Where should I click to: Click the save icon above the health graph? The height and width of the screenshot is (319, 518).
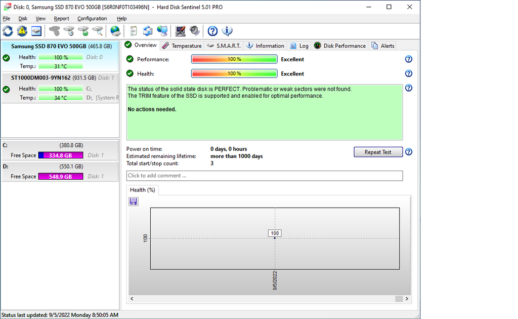[x=134, y=202]
